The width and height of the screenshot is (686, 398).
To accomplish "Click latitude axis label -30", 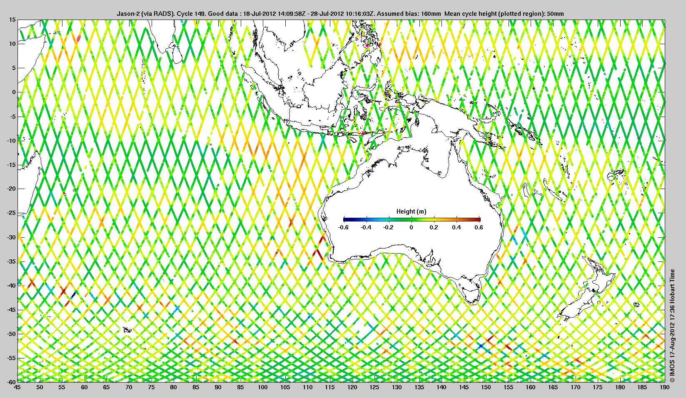I will (x=11, y=237).
